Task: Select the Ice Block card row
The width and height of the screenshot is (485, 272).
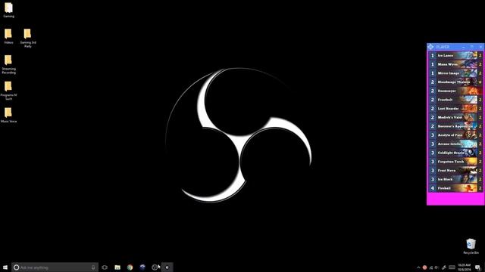Action: (455, 179)
